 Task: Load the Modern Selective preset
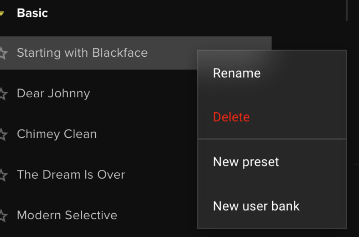67,215
